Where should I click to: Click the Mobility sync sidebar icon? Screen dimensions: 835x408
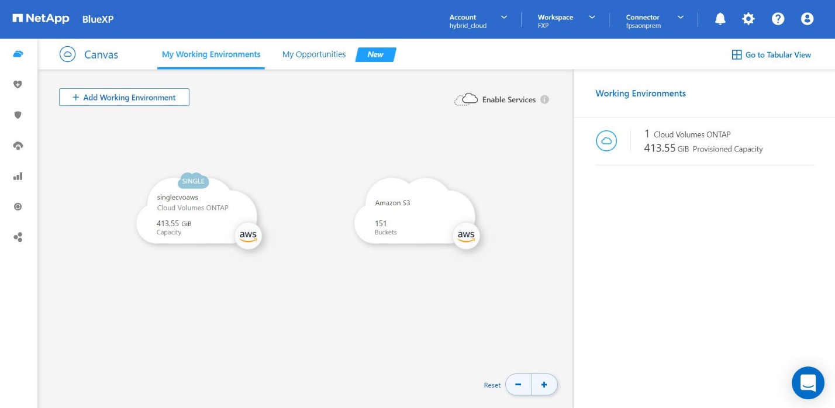[x=18, y=206]
